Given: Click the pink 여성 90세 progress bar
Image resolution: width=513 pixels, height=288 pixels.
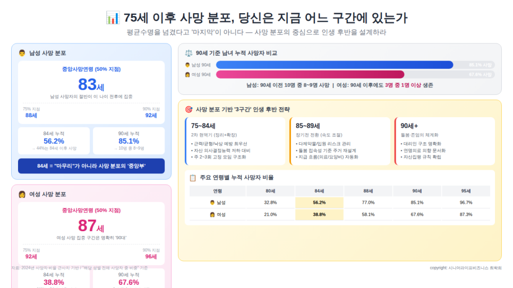Looking at the screenshot, I should tap(310, 74).
